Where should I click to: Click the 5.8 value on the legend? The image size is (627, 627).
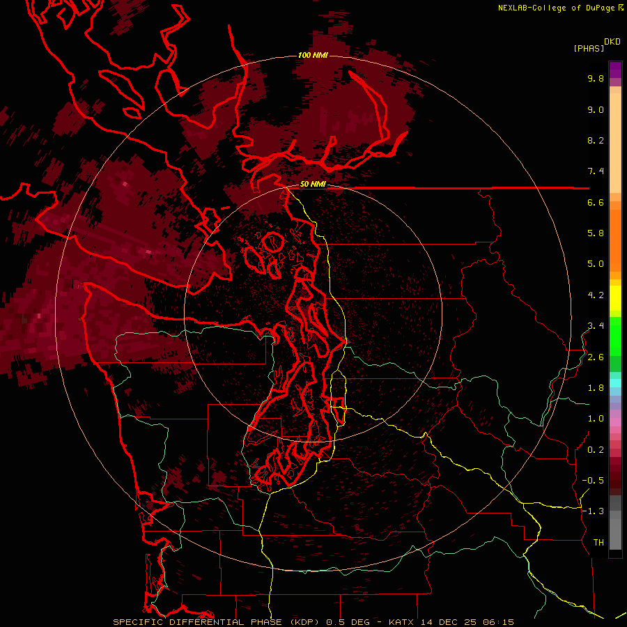click(x=596, y=233)
